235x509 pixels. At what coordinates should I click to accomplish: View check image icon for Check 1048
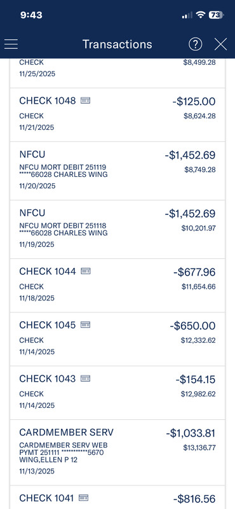(x=85, y=101)
